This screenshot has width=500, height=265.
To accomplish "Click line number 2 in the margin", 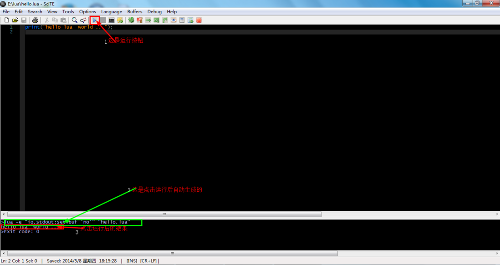I will click(x=11, y=32).
